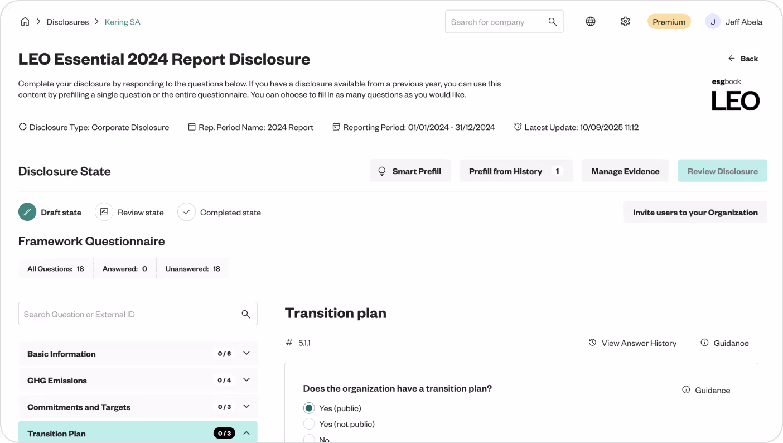The height and width of the screenshot is (443, 783).
Task: Click the Disclosure Type circle icon
Action: coord(23,127)
